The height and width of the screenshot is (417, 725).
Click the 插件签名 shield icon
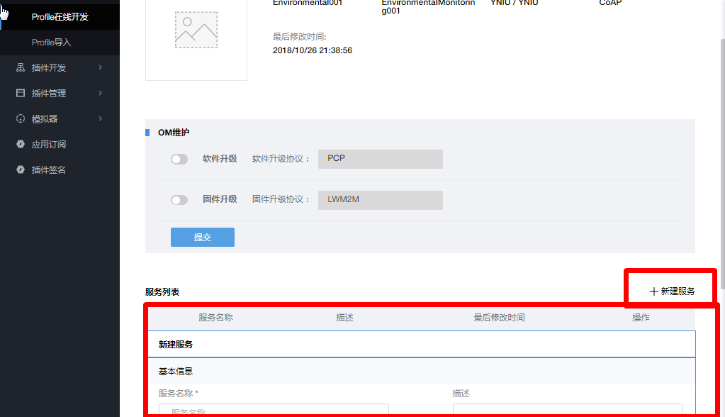(x=19, y=169)
